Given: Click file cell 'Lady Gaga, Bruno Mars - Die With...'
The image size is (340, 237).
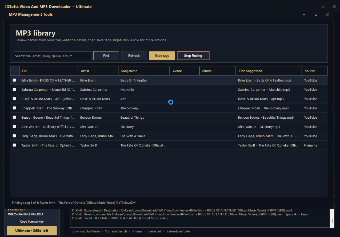Looking at the screenshot, I should coord(48,136).
